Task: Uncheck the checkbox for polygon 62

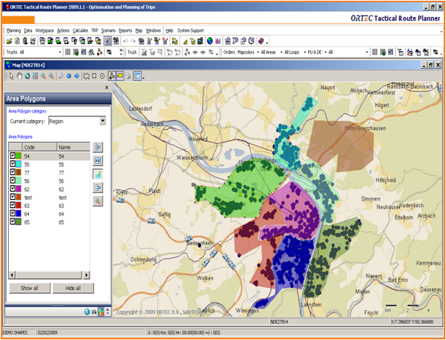Action: click(13, 189)
